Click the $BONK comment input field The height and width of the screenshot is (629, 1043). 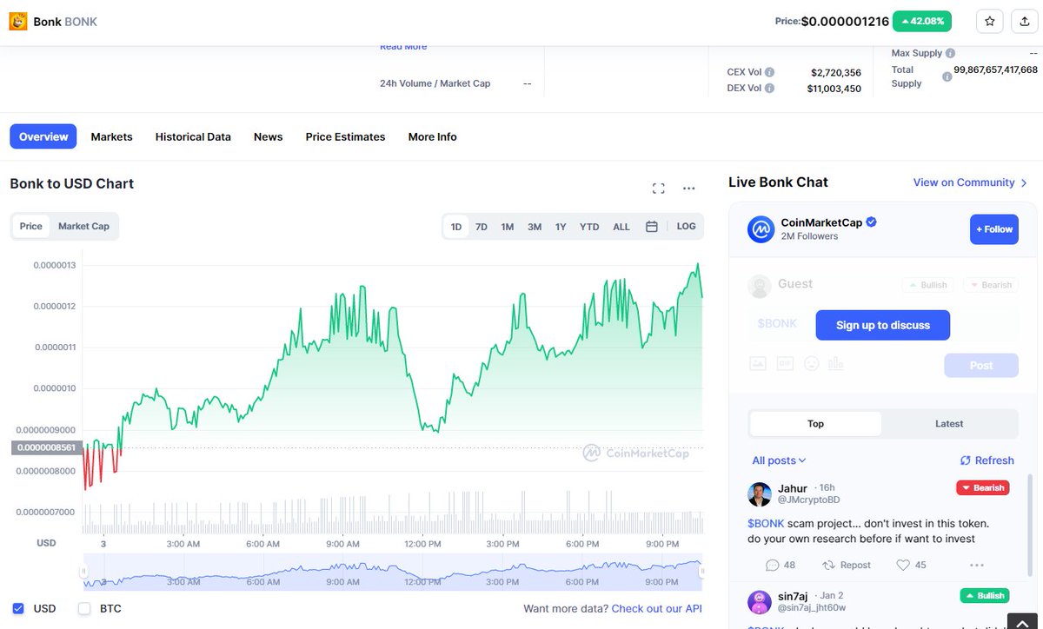[x=778, y=324]
